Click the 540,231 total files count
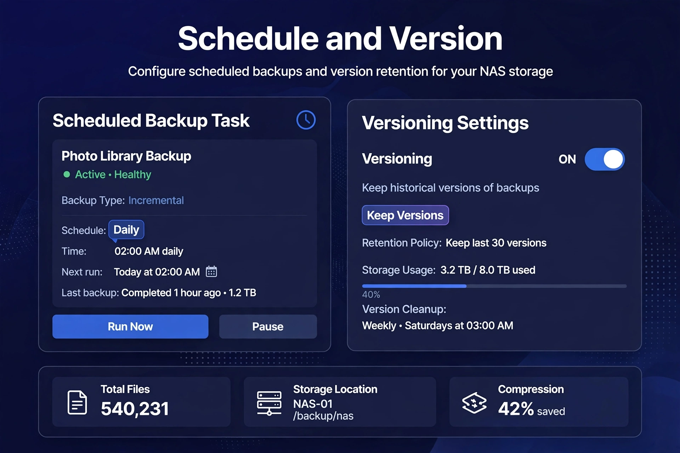Screen dimensions: 680x453 135,409
